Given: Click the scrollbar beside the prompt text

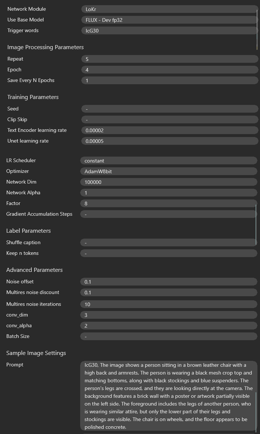Looking at the screenshot, I should [256, 411].
